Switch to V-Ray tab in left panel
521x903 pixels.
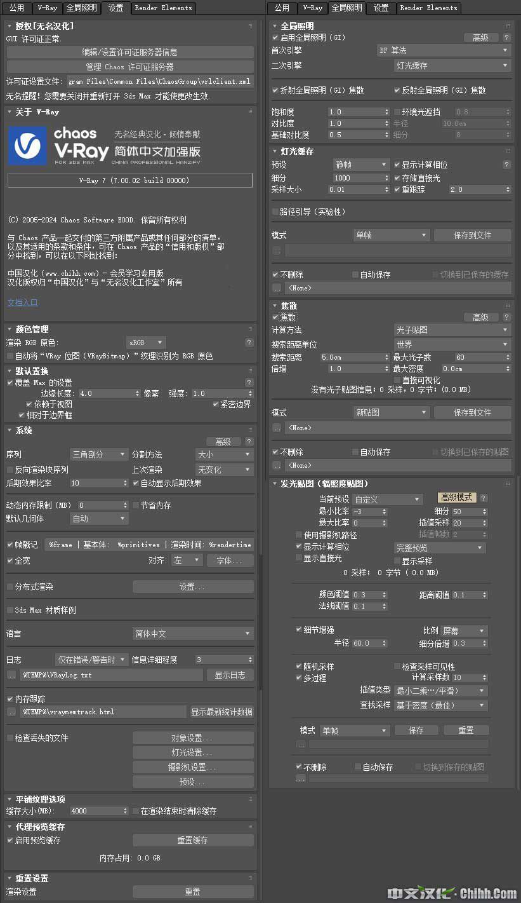click(48, 8)
